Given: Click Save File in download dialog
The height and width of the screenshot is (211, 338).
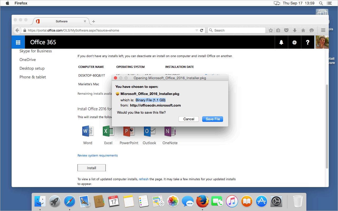Looking at the screenshot, I should 213,119.
